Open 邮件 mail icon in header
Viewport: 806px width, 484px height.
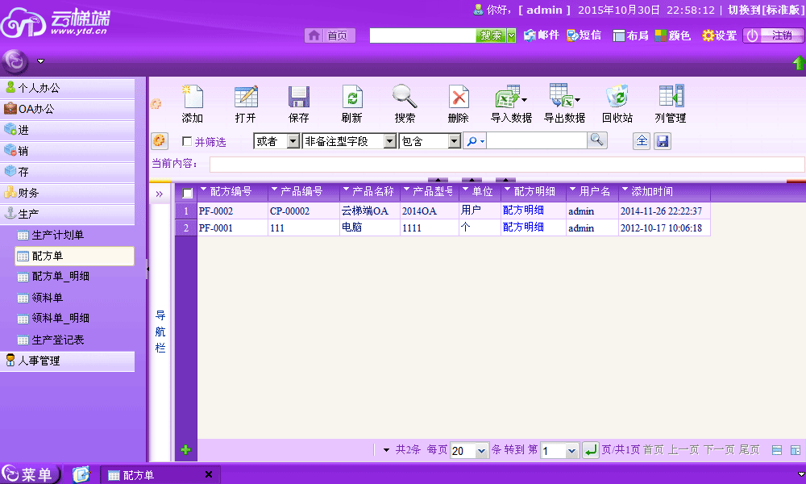[542, 35]
